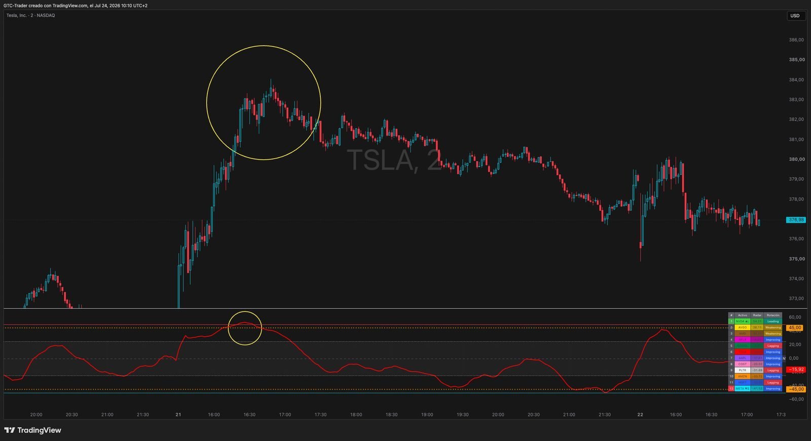Click the 19:30 time axis label
The width and height of the screenshot is (811, 441).
[x=462, y=415]
